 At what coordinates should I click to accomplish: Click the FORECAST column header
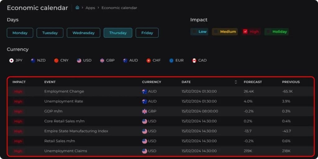253,82
